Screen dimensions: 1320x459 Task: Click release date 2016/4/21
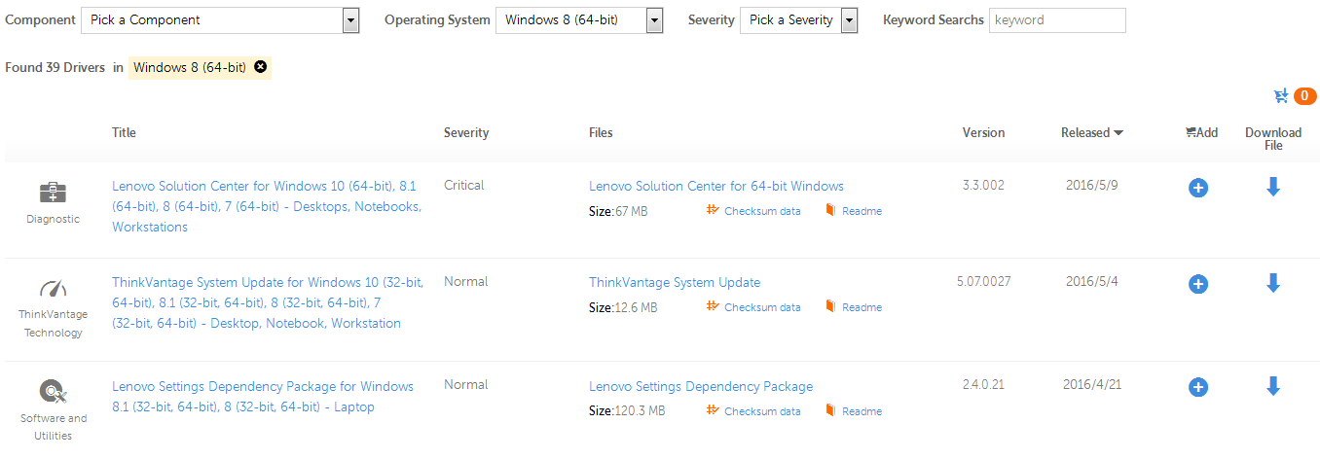coord(1092,385)
